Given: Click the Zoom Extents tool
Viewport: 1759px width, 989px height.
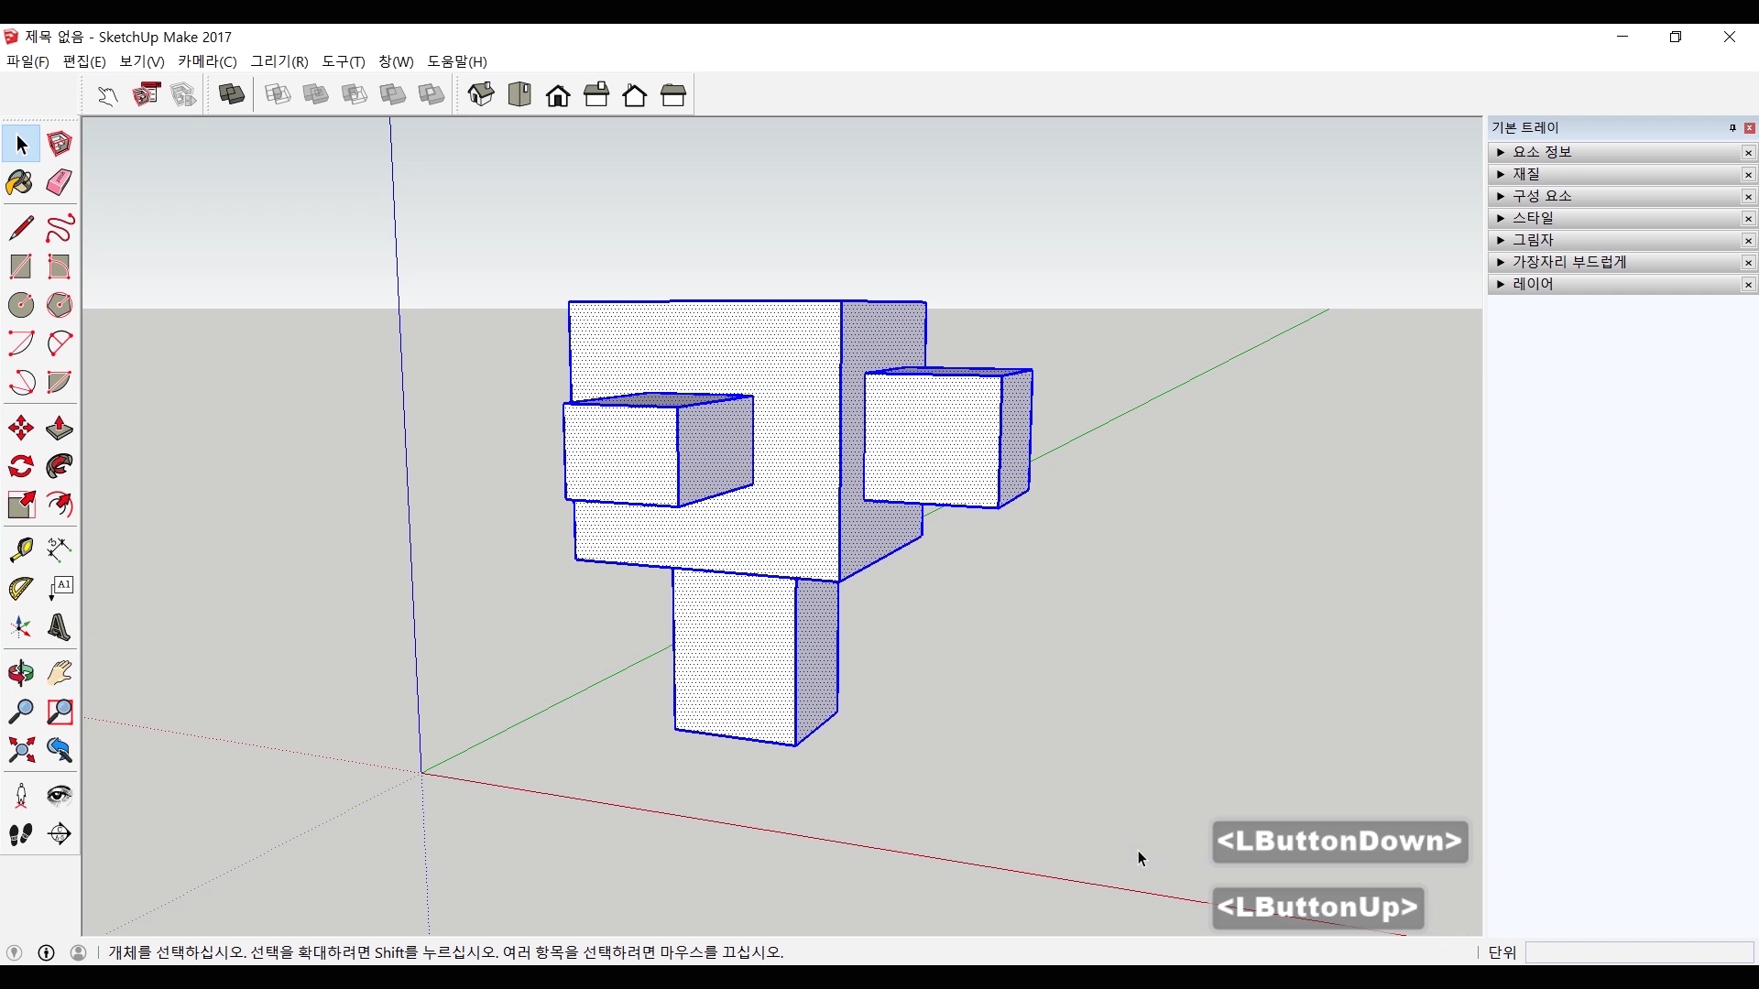Looking at the screenshot, I should [20, 751].
